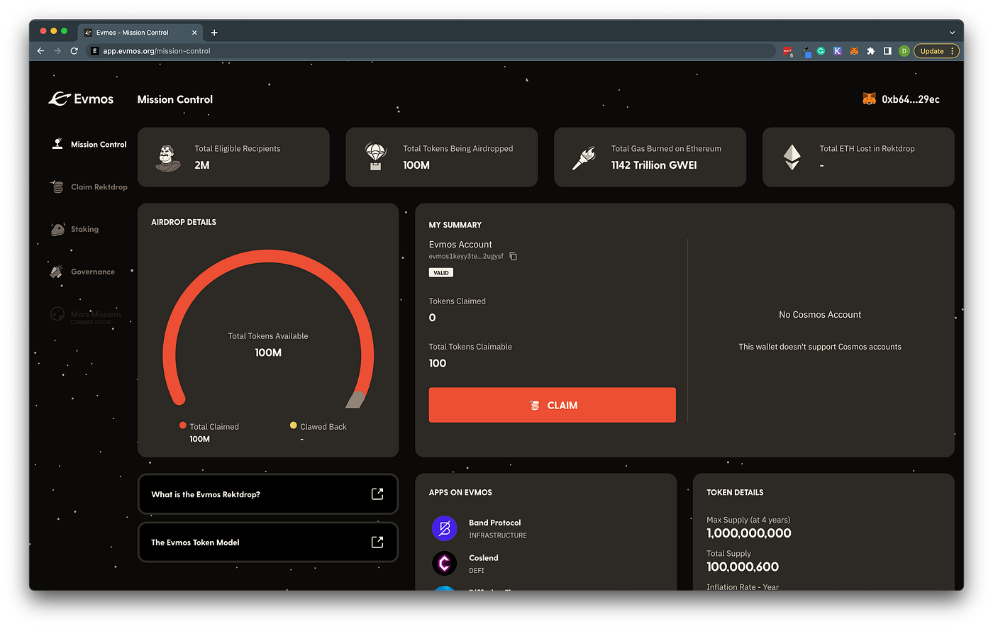Click the Band Protocol app icon

click(x=445, y=528)
